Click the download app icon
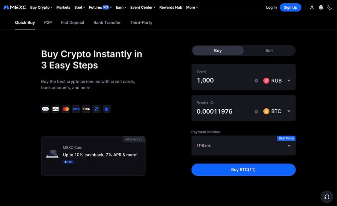This screenshot has width=337, height=206. 312,7
